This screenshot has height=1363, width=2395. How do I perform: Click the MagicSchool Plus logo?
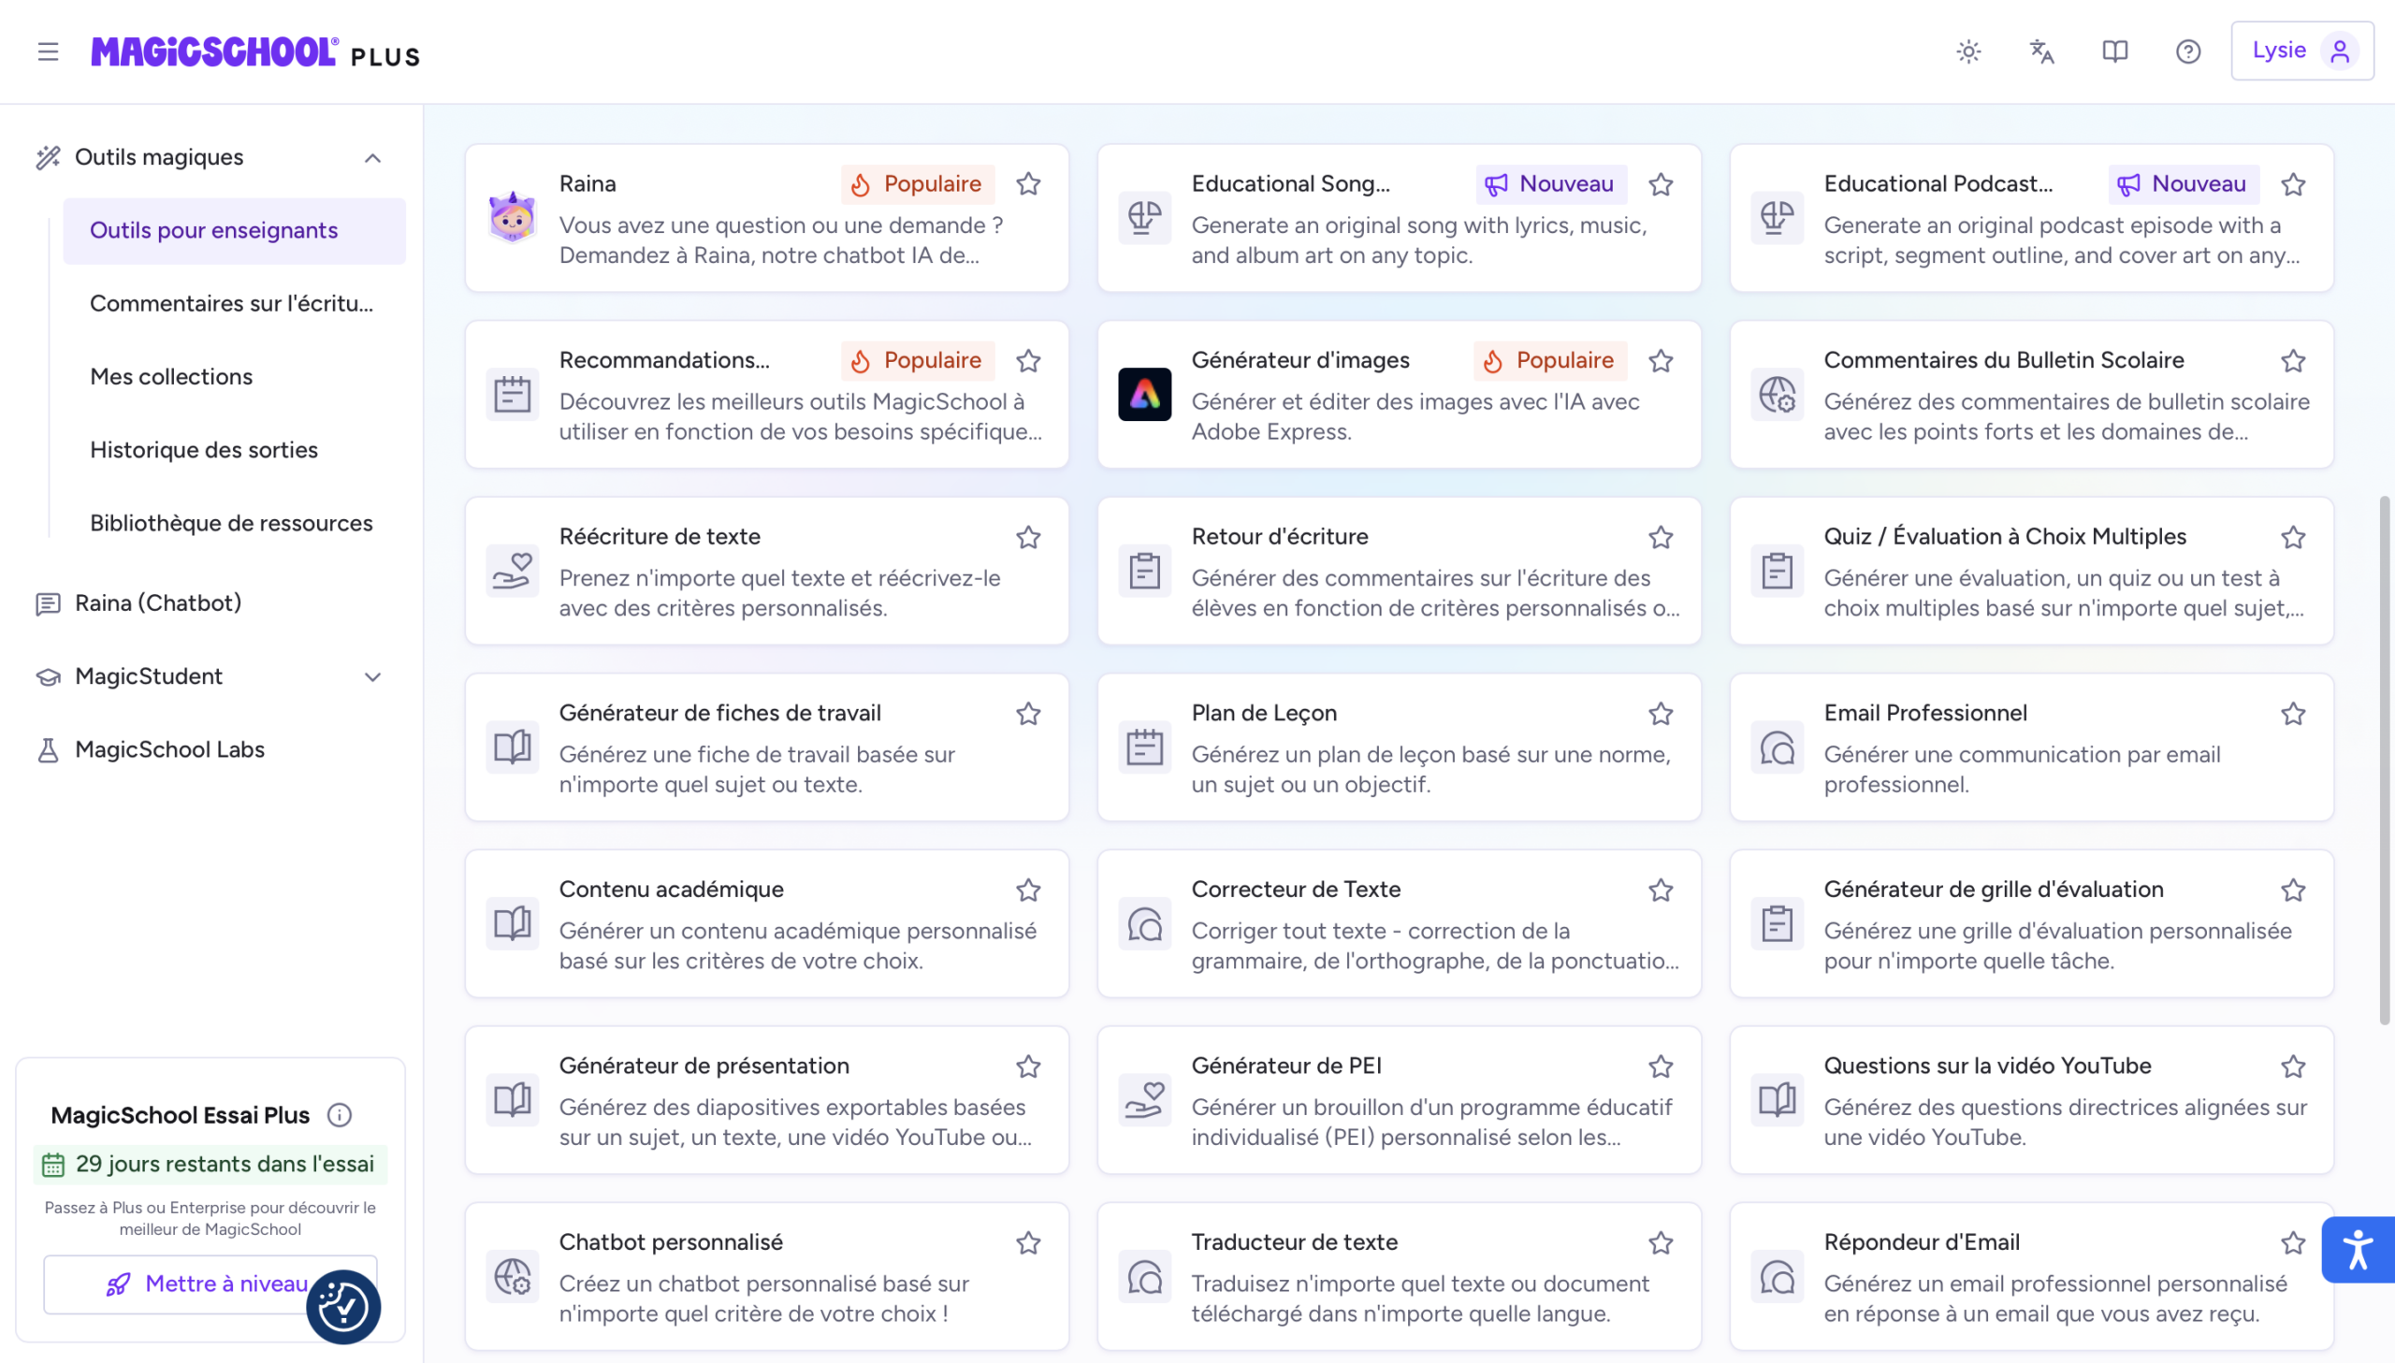coord(254,52)
